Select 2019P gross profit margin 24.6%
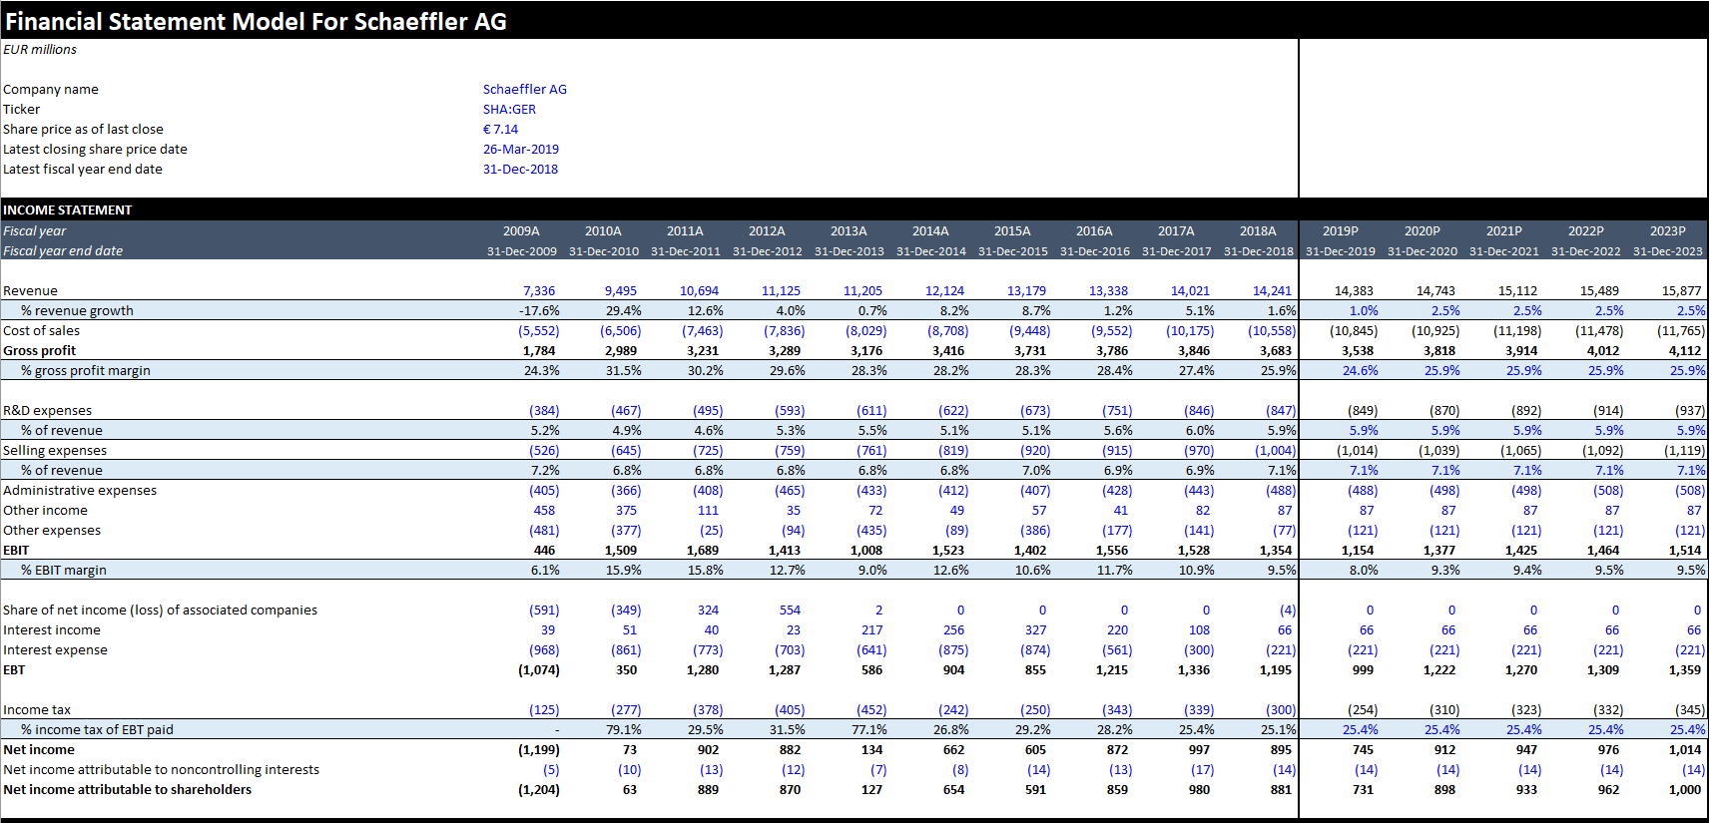 pos(1361,371)
